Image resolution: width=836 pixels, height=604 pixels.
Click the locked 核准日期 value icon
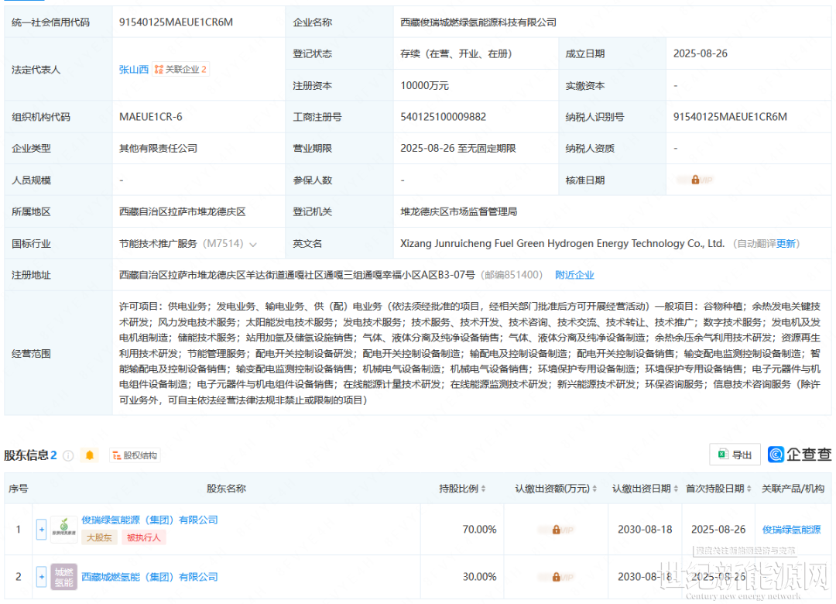pos(694,180)
